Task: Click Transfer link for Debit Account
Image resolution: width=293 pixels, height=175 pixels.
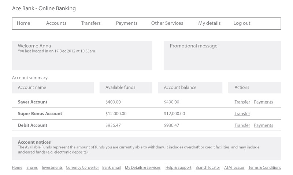Action: 242,125
